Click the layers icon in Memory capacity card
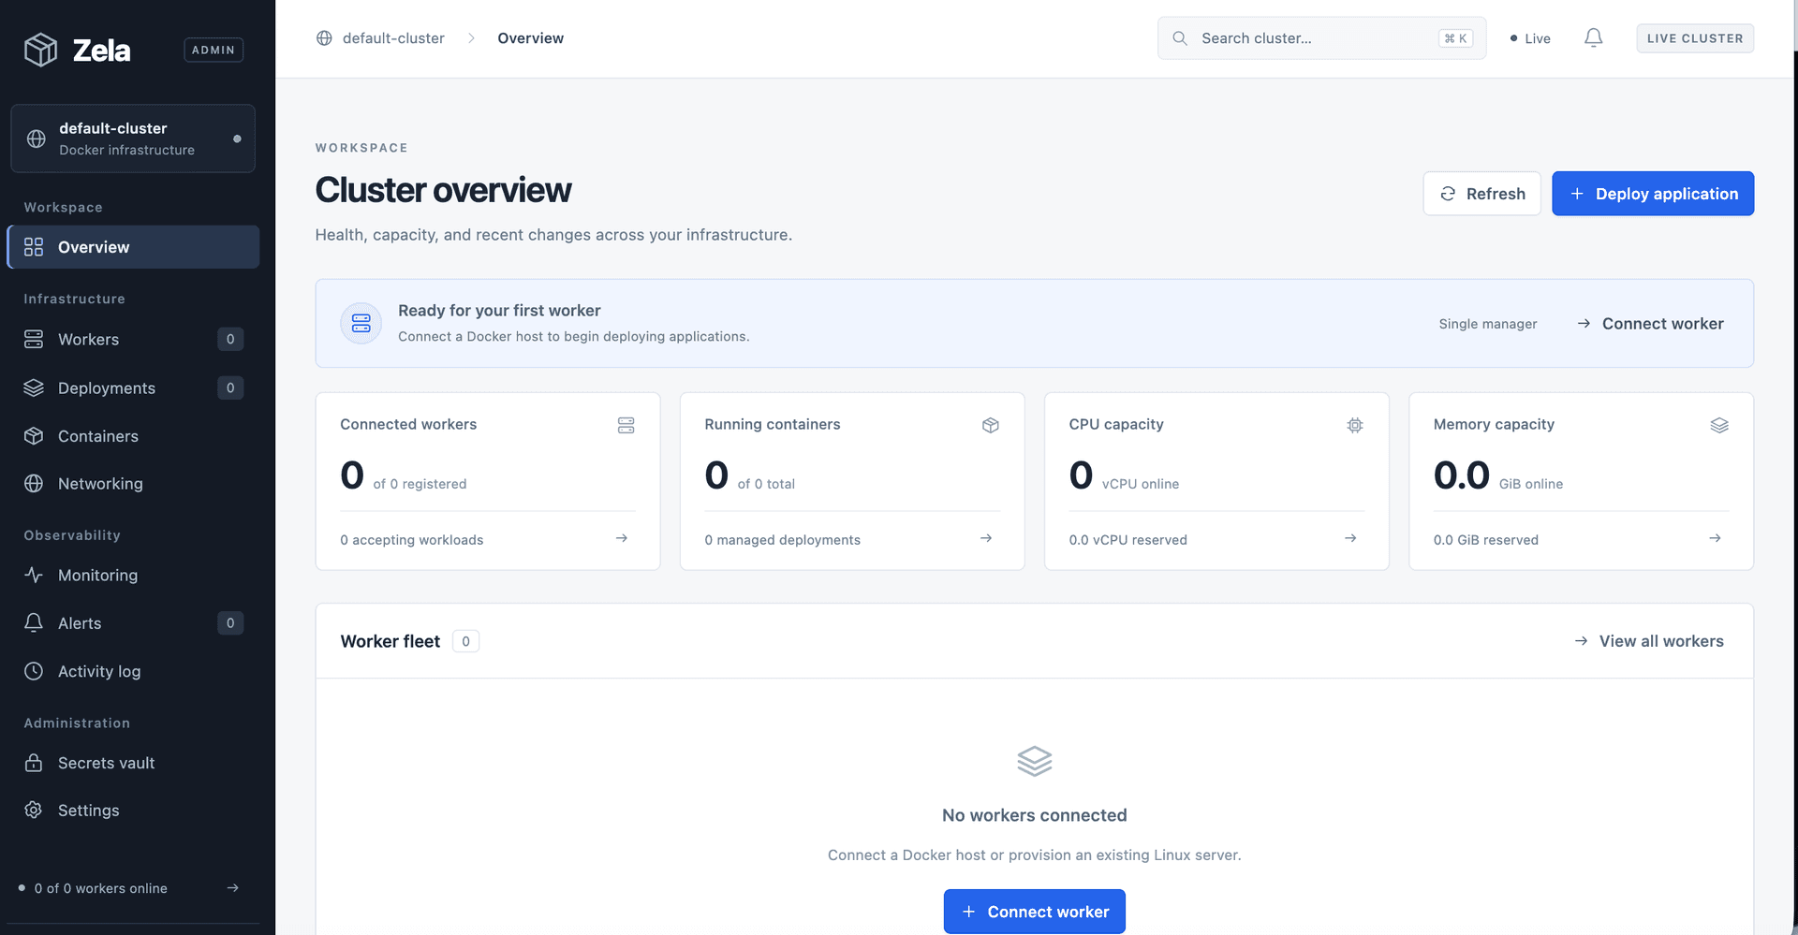The height and width of the screenshot is (935, 1798). (1718, 425)
